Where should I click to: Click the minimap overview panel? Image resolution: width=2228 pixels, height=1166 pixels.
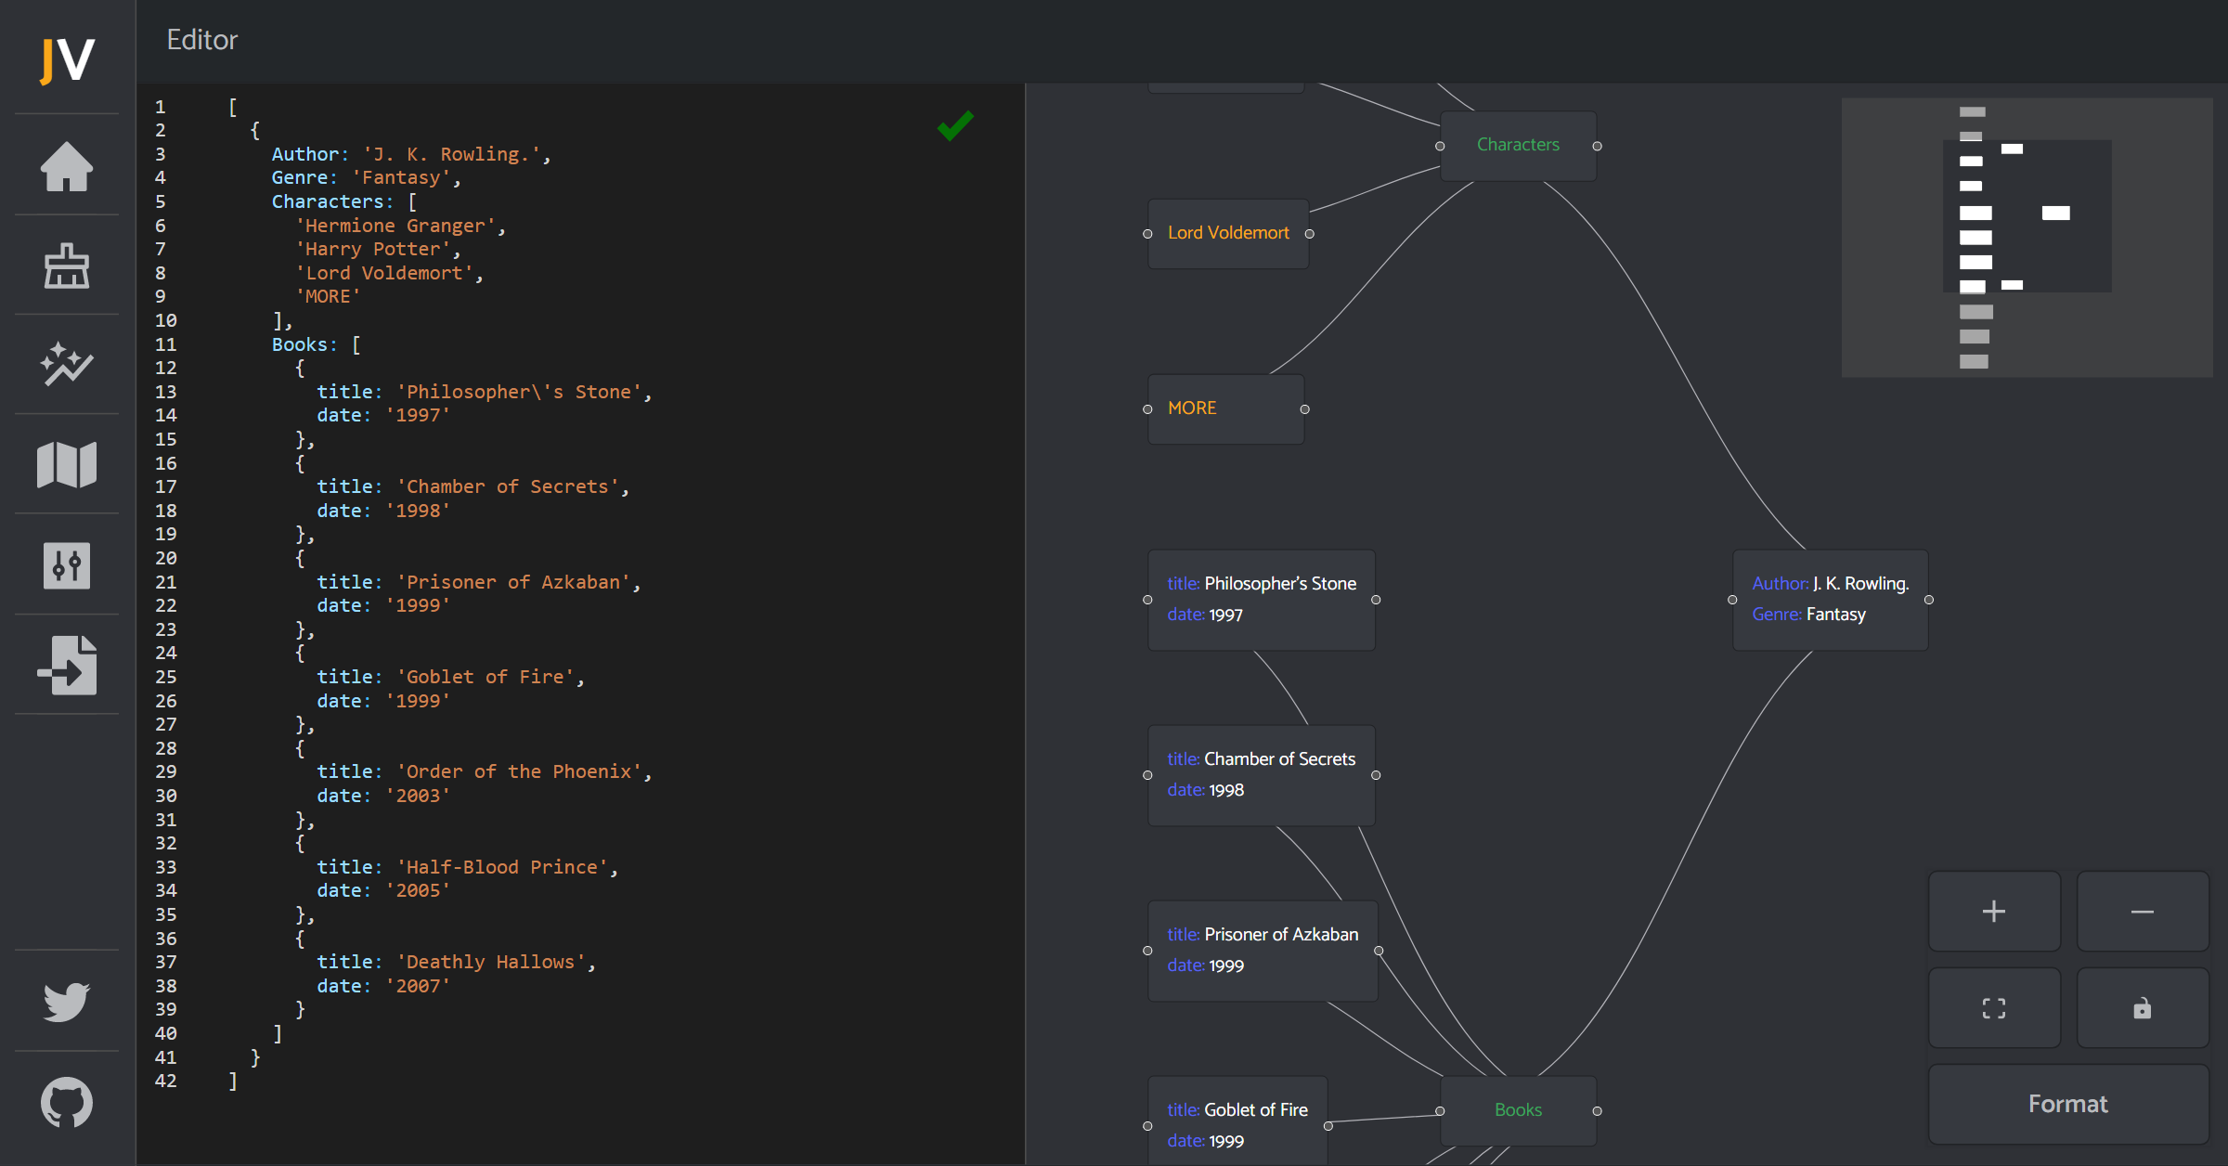[x=2027, y=238]
